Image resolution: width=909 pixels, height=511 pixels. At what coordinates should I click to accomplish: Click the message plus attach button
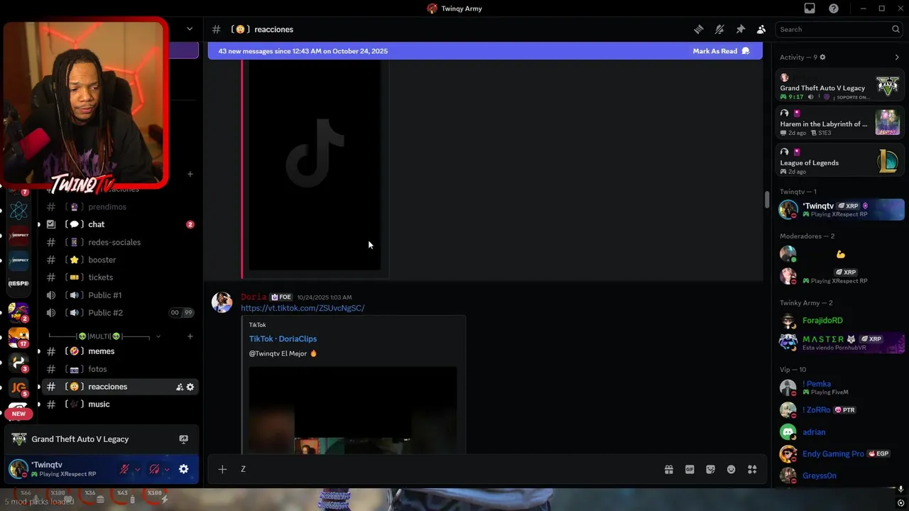[x=222, y=469]
